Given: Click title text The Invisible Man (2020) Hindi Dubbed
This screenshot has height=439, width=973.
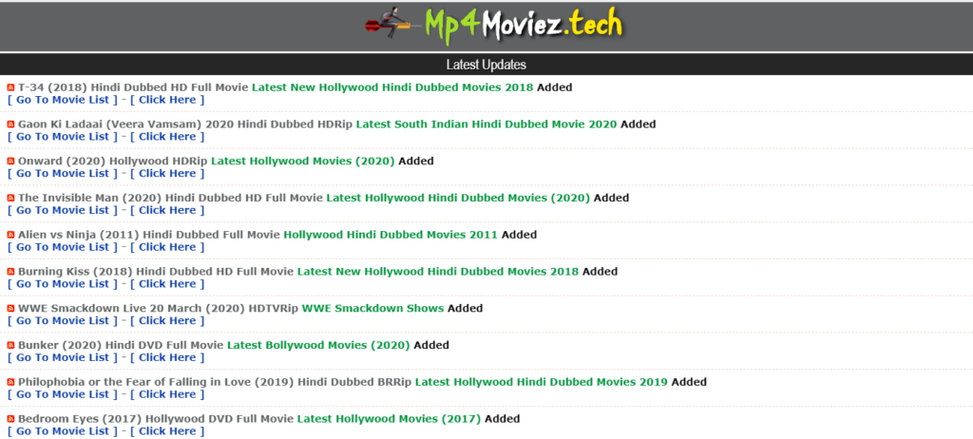Looking at the screenshot, I should [x=117, y=198].
